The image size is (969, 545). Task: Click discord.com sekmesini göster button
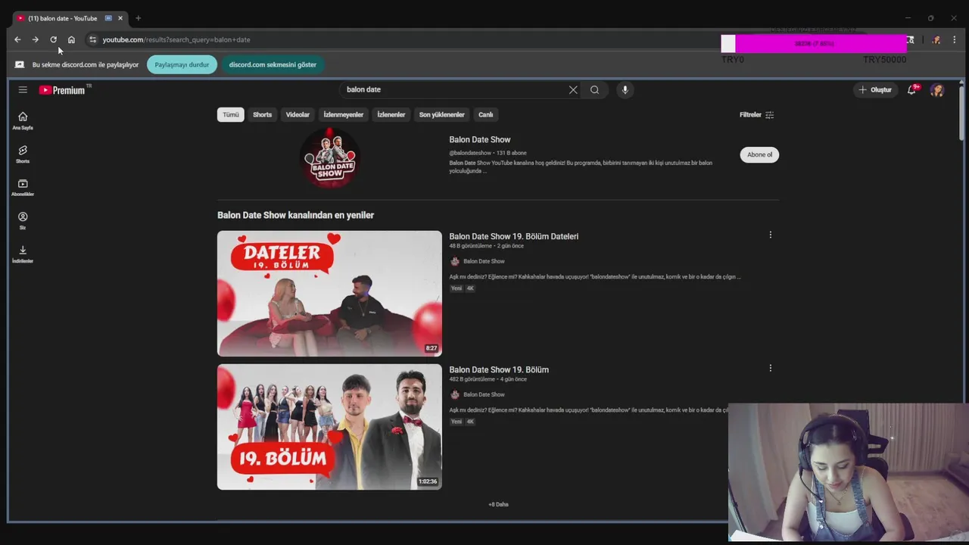coord(273,64)
